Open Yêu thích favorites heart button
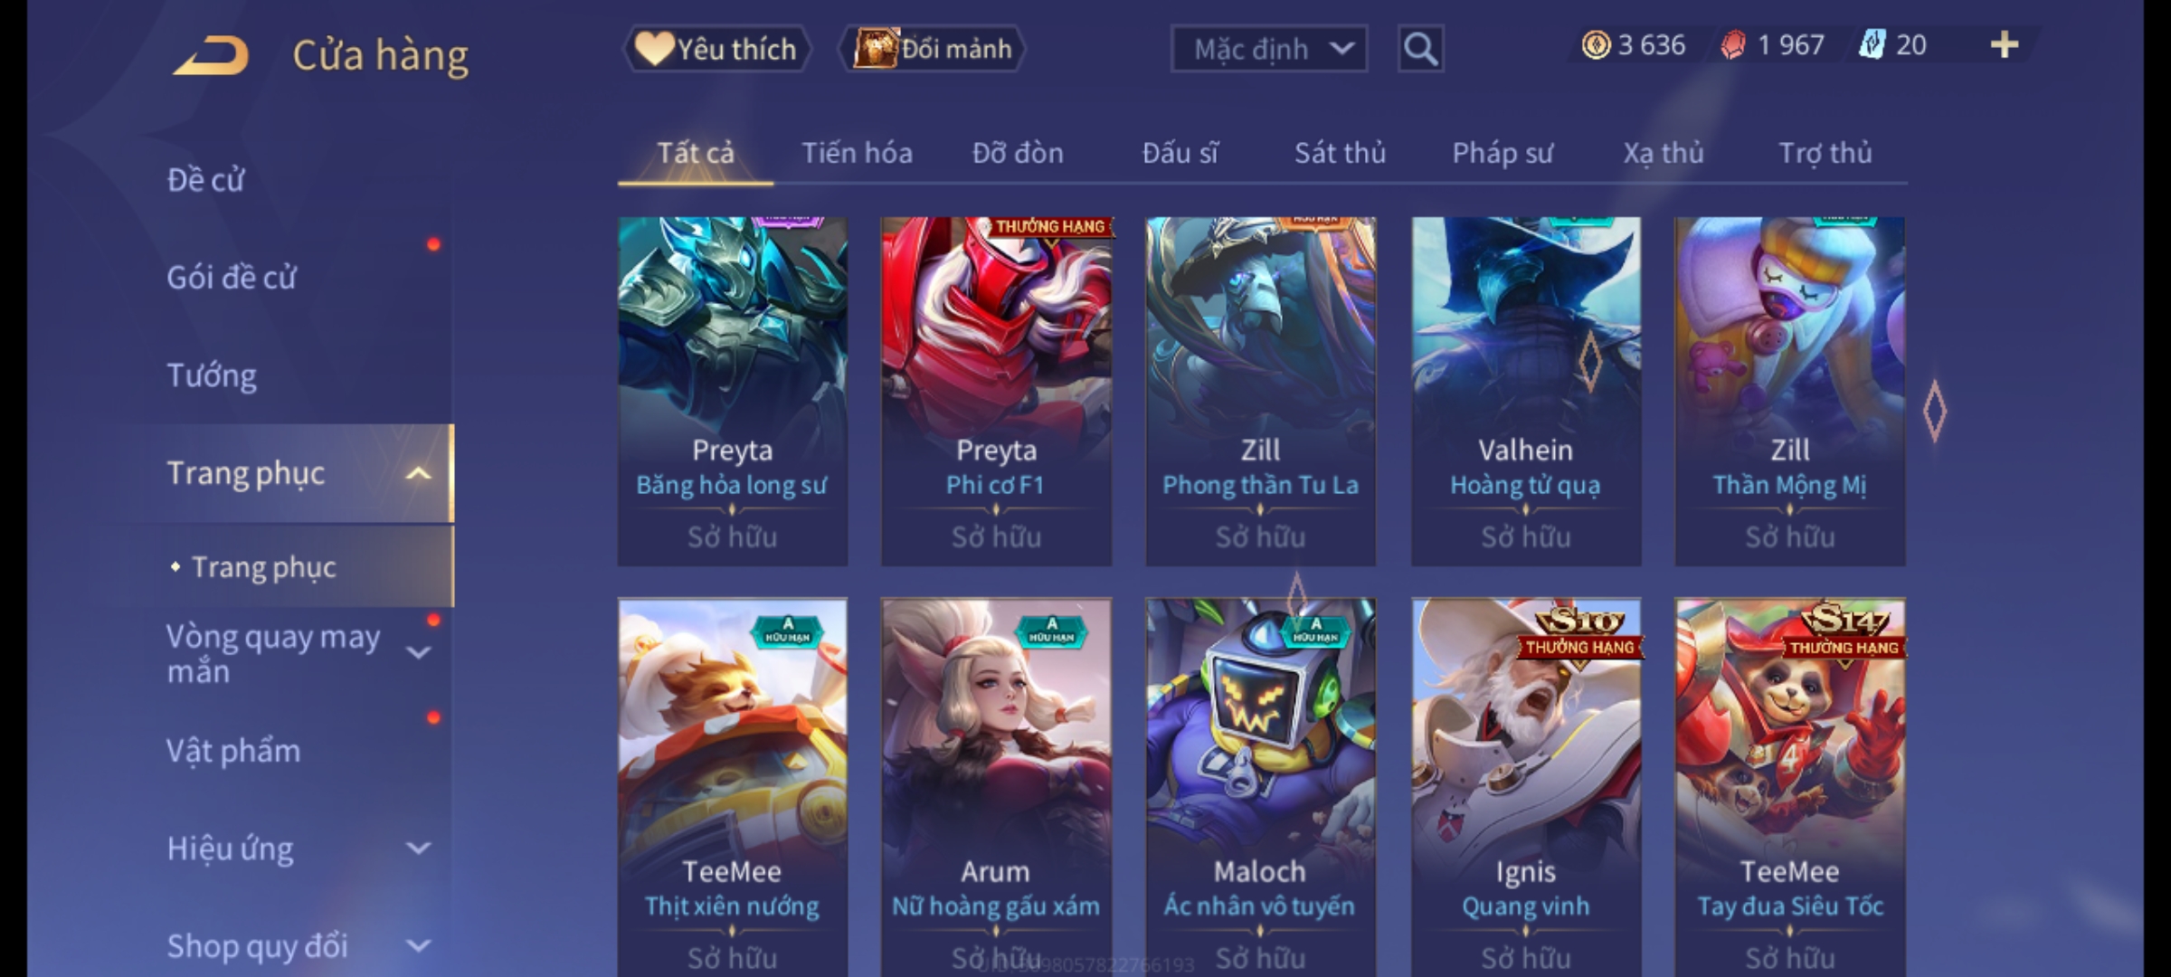Viewport: 2171px width, 977px height. (x=716, y=49)
